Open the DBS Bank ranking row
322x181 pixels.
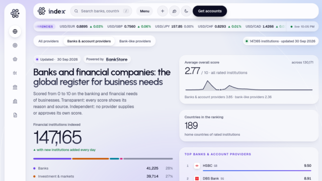pyautogui.click(x=249, y=178)
